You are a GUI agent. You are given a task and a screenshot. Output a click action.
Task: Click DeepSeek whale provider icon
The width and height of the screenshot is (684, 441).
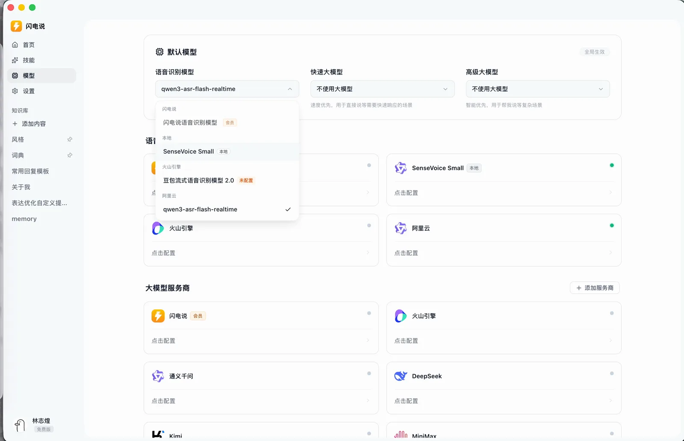pyautogui.click(x=401, y=376)
